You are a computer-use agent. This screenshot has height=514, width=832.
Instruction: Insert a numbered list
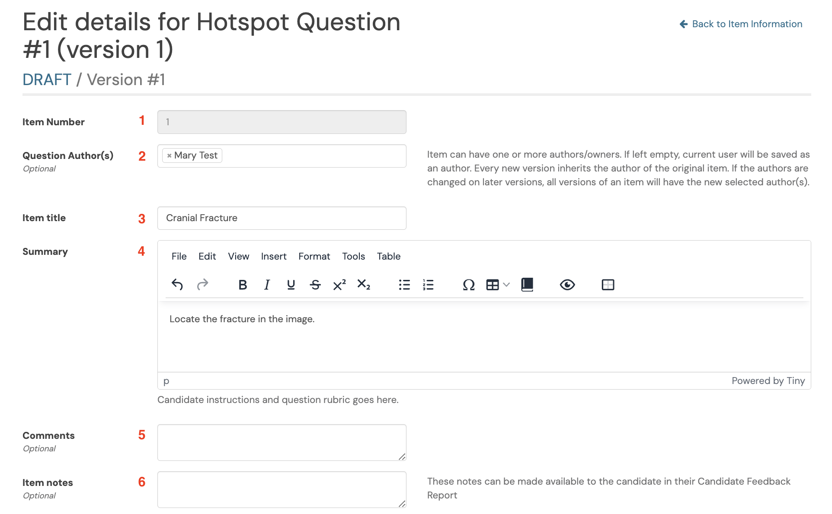(x=428, y=285)
